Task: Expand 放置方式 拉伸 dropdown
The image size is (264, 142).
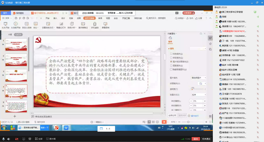Action: [198, 94]
